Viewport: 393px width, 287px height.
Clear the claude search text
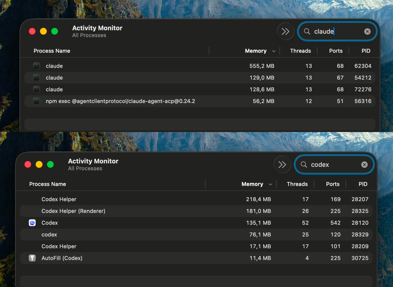click(367, 31)
